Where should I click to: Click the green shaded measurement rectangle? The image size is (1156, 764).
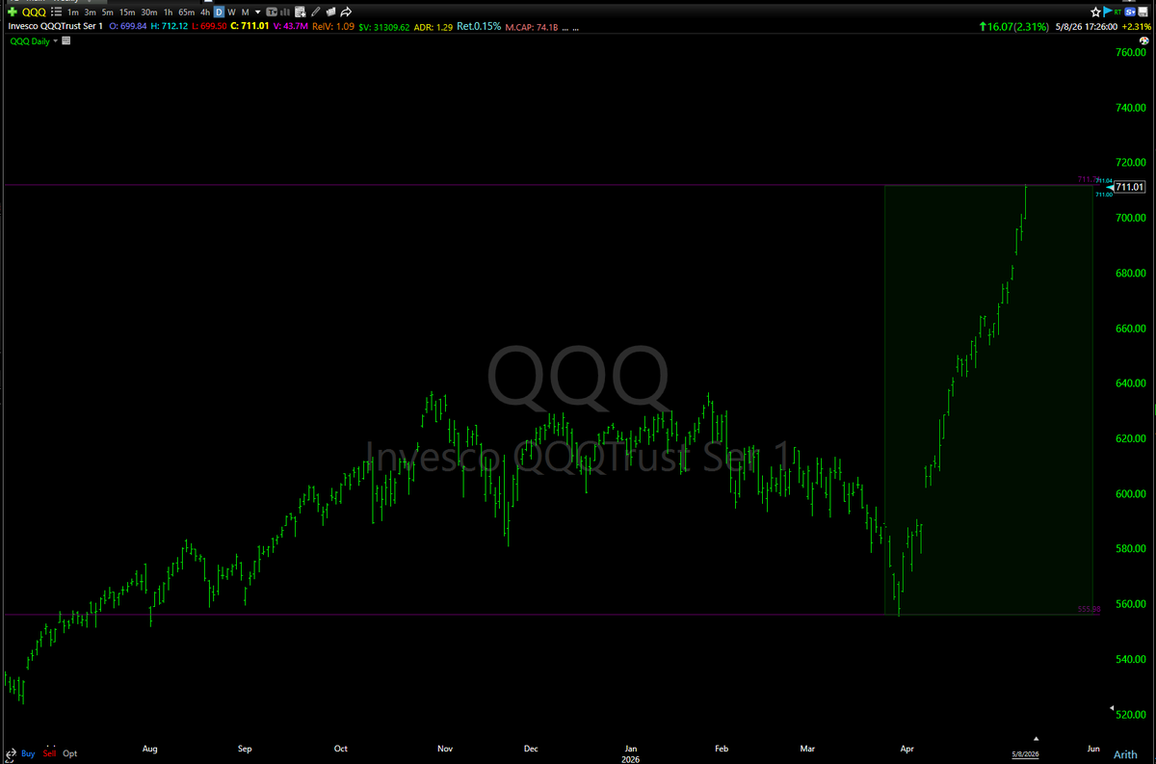pos(988,400)
